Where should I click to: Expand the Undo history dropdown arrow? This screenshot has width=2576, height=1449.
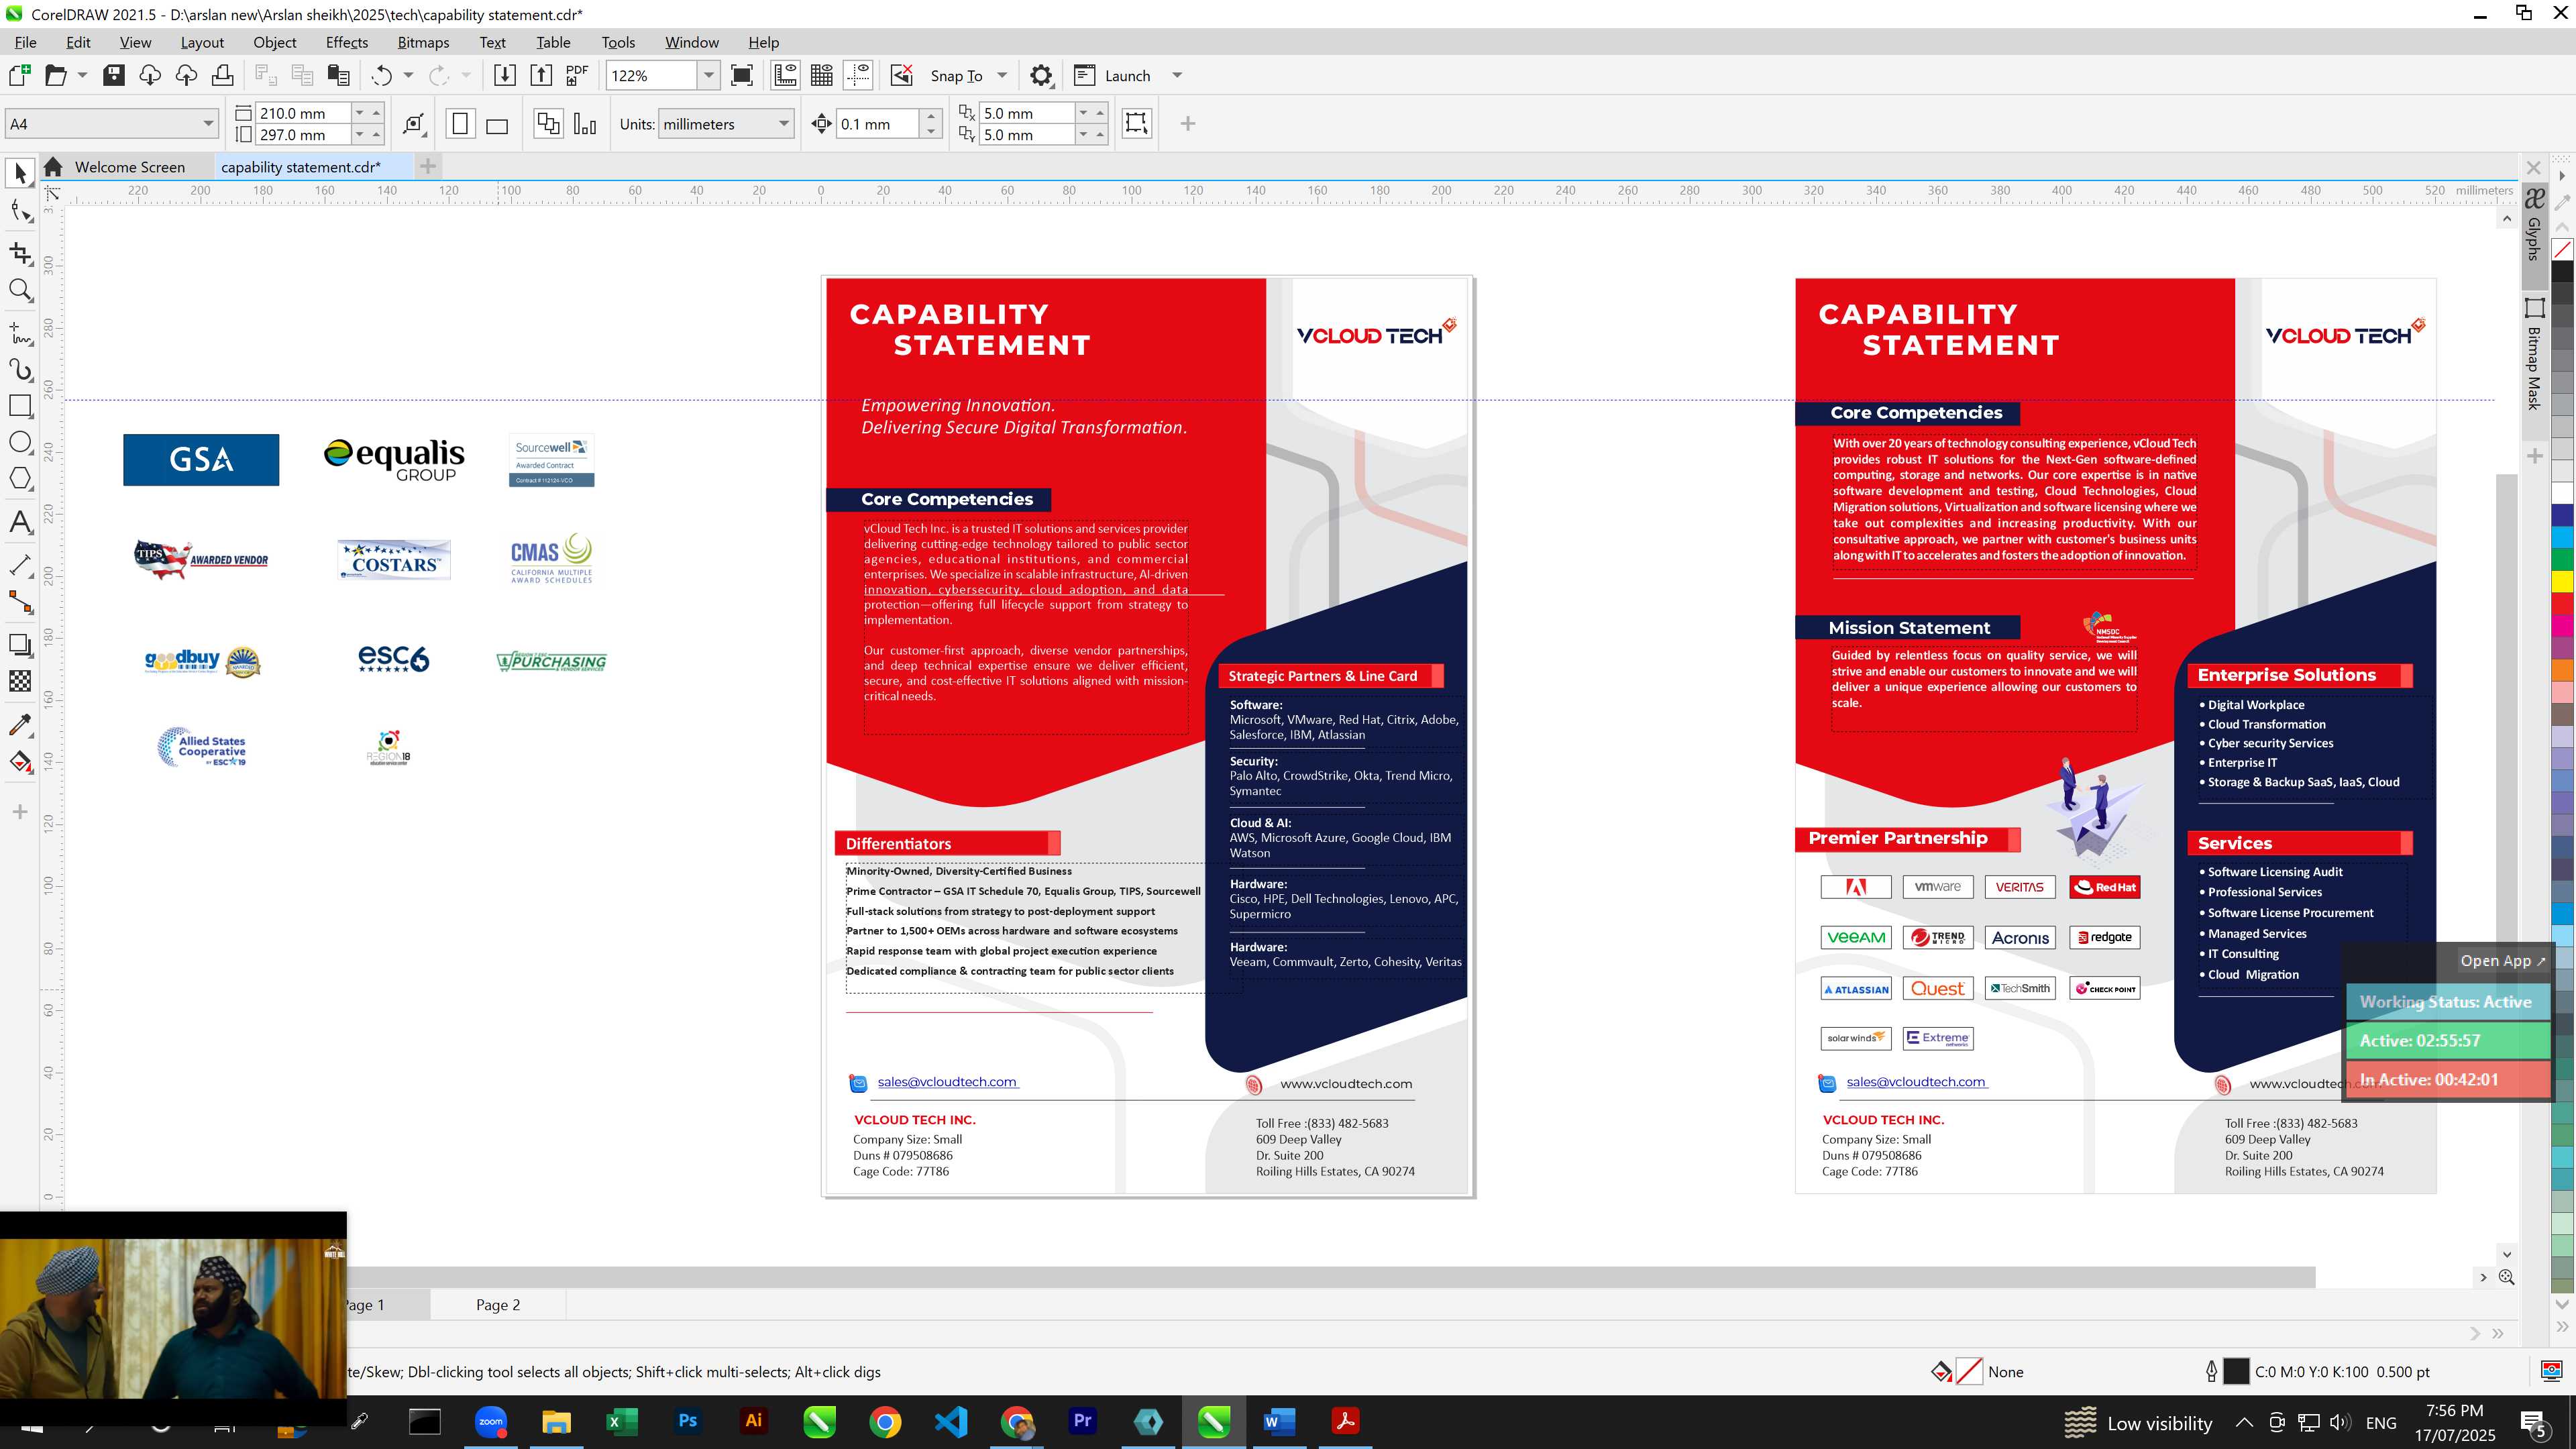408,75
